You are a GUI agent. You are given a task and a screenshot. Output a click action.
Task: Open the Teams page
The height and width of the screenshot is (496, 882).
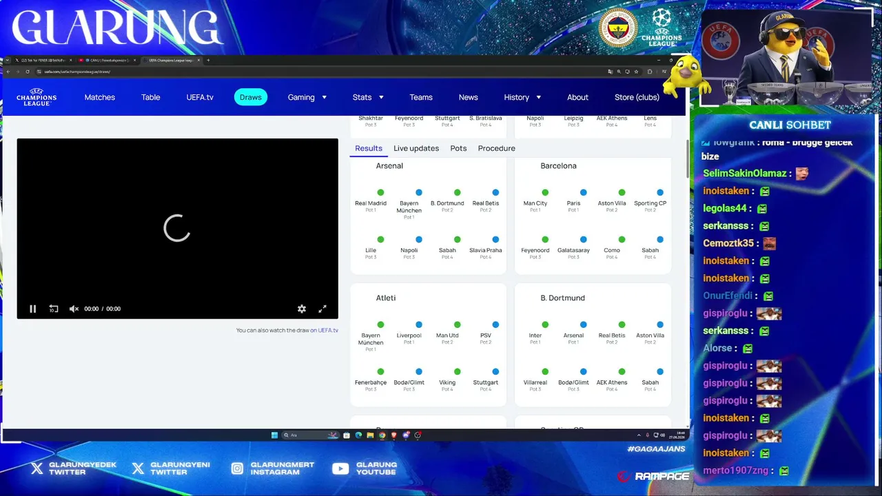pos(421,97)
